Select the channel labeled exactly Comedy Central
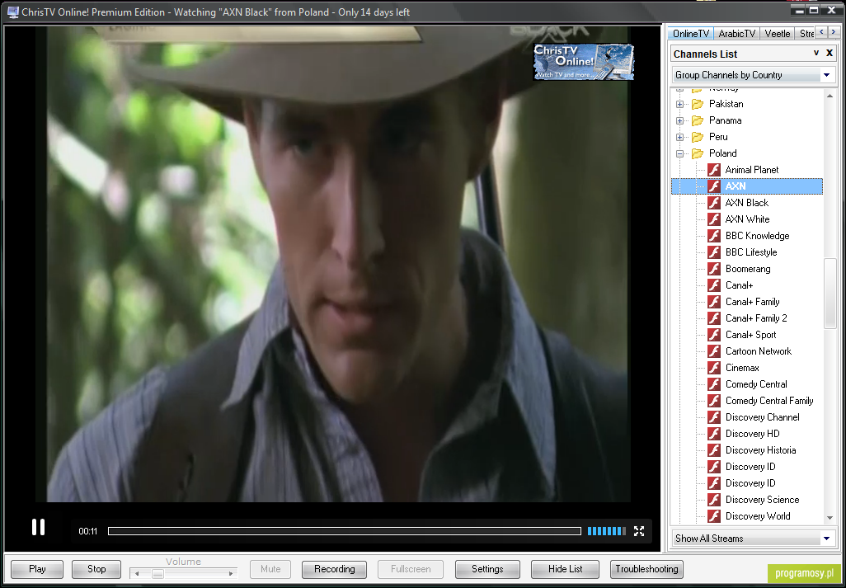The image size is (846, 588). [x=756, y=384]
